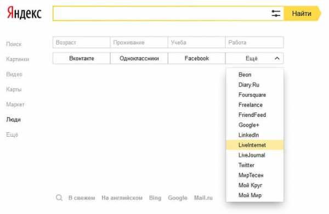Image resolution: width=329 pixels, height=214 pixels.
Task: Click the В свежем link
Action: (82, 198)
